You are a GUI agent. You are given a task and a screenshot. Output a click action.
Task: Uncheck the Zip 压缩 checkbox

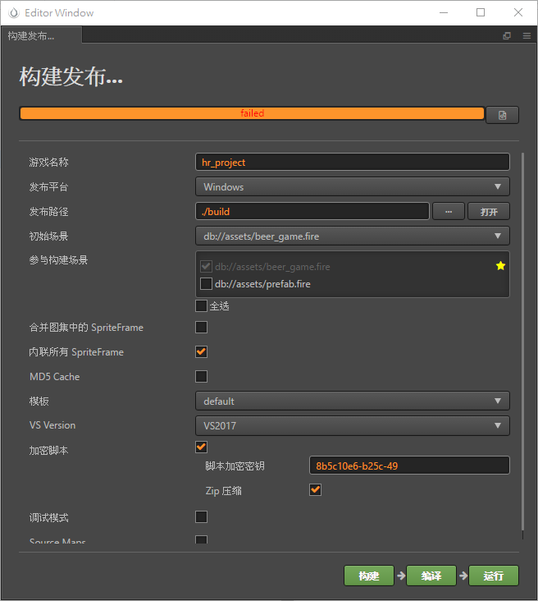[315, 490]
